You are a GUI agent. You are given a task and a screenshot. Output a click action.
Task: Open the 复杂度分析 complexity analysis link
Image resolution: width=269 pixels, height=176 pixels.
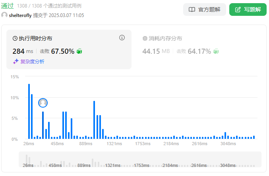pos(32,61)
